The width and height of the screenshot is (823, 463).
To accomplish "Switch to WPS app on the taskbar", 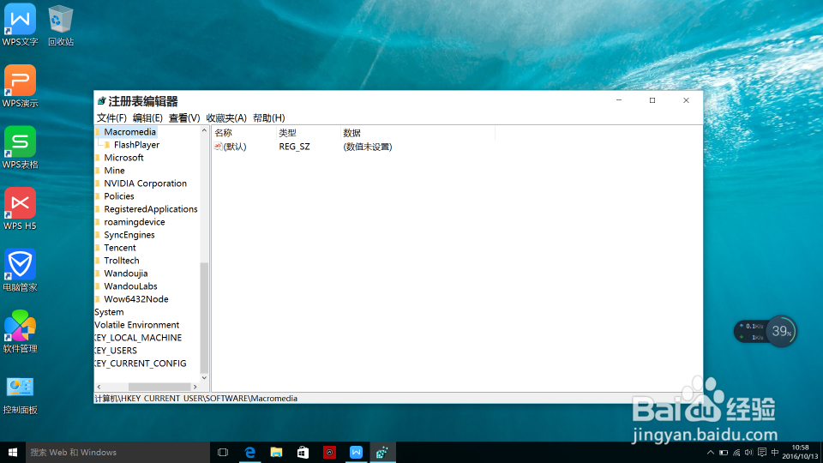I will 356,452.
